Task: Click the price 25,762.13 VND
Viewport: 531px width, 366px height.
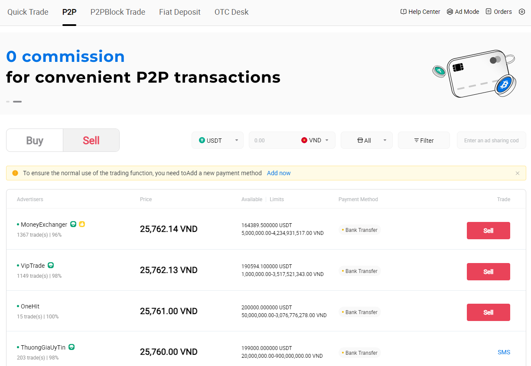Action: 169,270
